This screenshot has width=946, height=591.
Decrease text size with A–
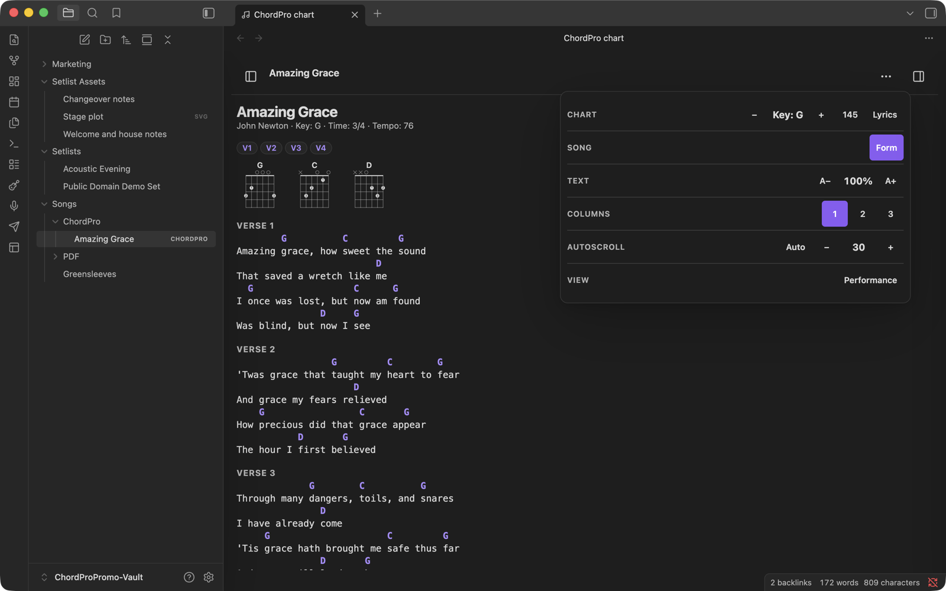coord(825,181)
